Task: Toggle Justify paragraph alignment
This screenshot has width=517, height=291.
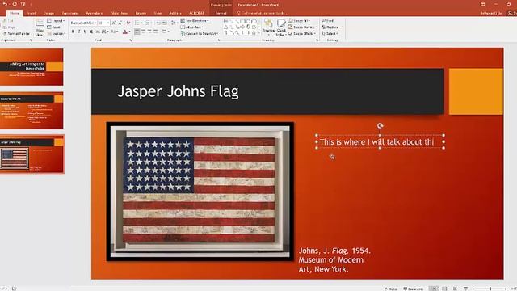Action: coord(156,32)
